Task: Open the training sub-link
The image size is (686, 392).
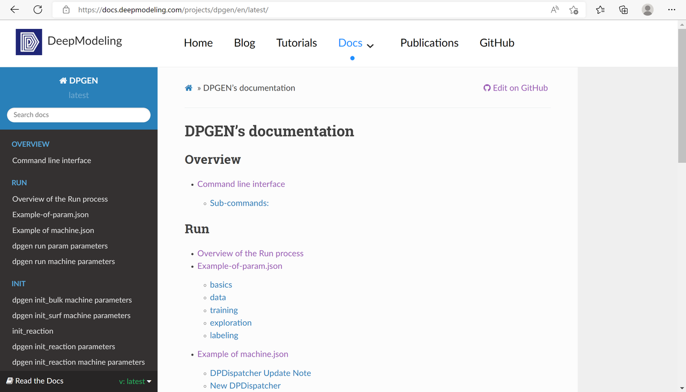Action: 224,310
